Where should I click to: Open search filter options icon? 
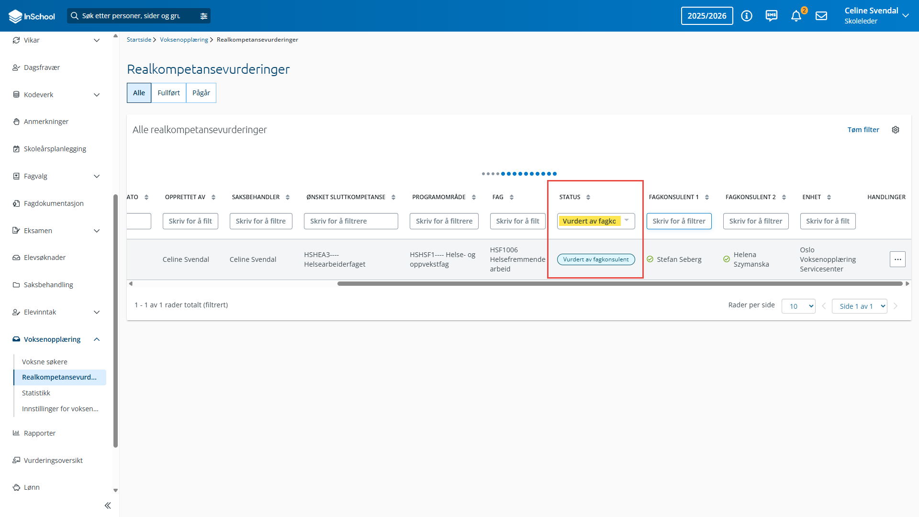(x=204, y=16)
